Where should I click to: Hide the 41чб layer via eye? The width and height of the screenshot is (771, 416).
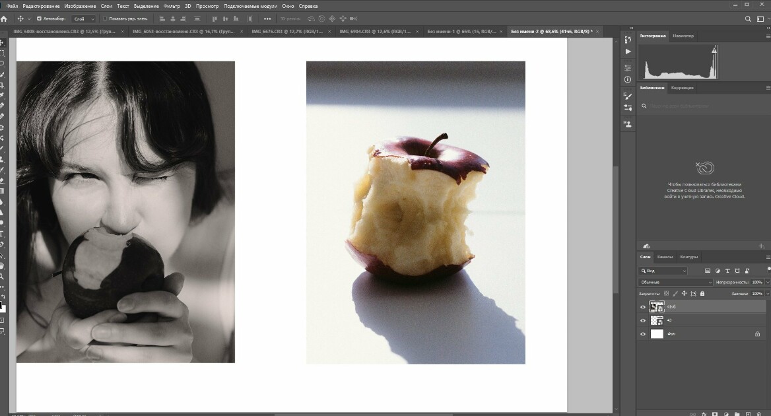pyautogui.click(x=643, y=307)
